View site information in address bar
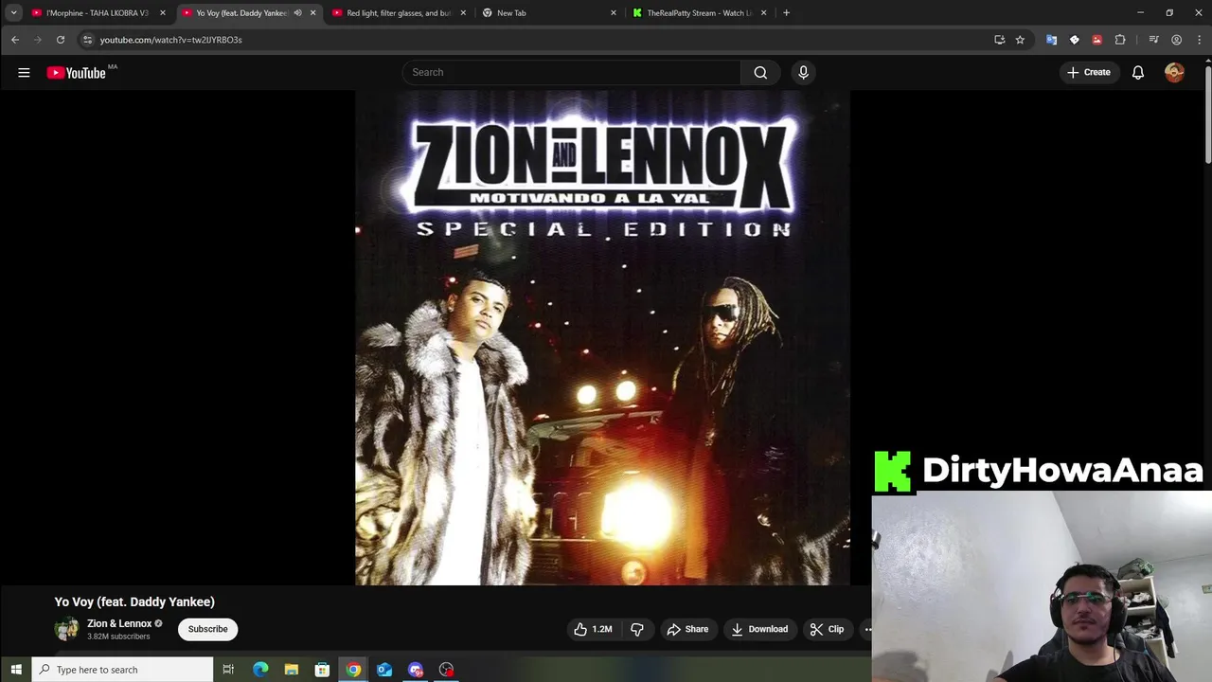This screenshot has width=1212, height=682. [87, 40]
